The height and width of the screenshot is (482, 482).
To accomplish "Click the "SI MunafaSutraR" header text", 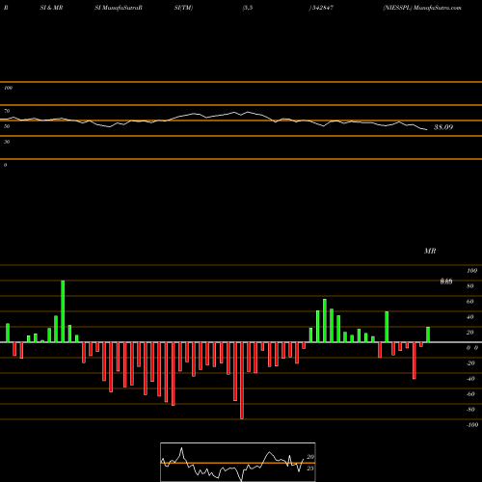I will point(119,8).
